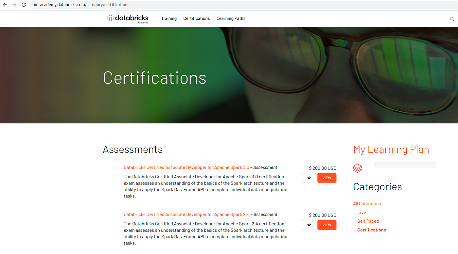
Task: Select the Certifications category in sidebar
Action: 372,230
